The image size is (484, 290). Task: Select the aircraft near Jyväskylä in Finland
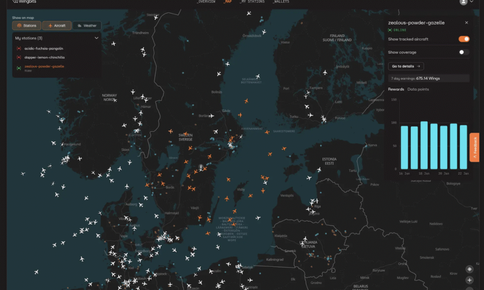click(325, 72)
